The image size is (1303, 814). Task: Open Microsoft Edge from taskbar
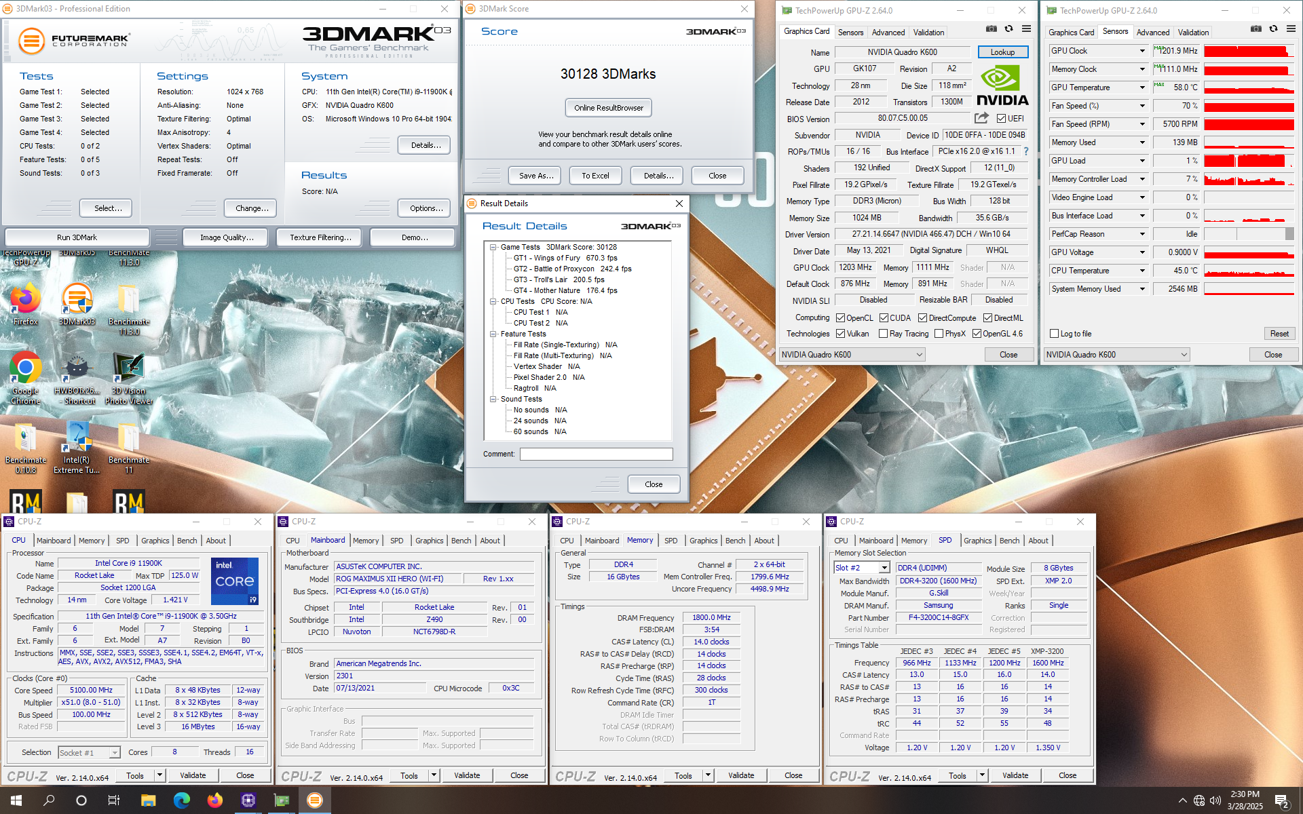coord(181,800)
